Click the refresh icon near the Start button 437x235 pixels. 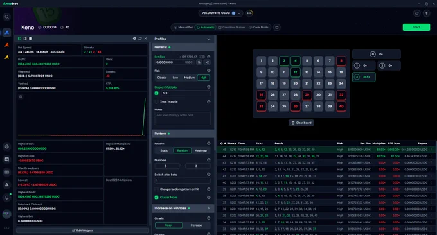(416, 13)
